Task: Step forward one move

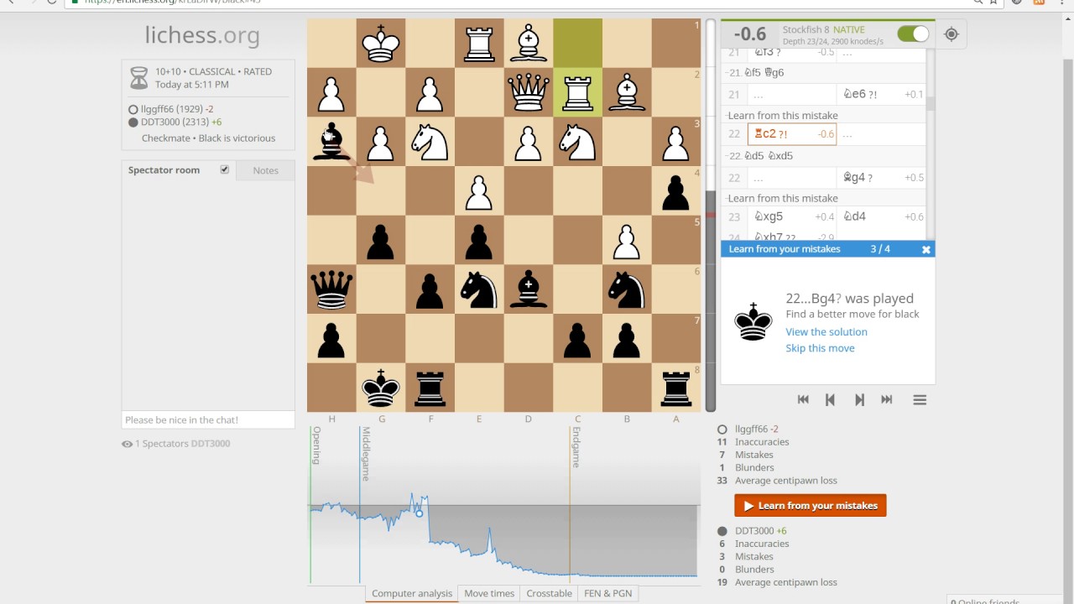Action: tap(859, 400)
